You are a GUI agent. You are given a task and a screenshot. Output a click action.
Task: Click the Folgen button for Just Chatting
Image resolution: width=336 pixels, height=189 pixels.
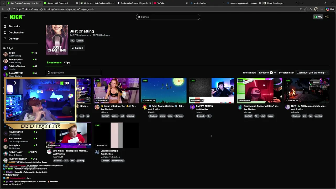[x=77, y=48]
